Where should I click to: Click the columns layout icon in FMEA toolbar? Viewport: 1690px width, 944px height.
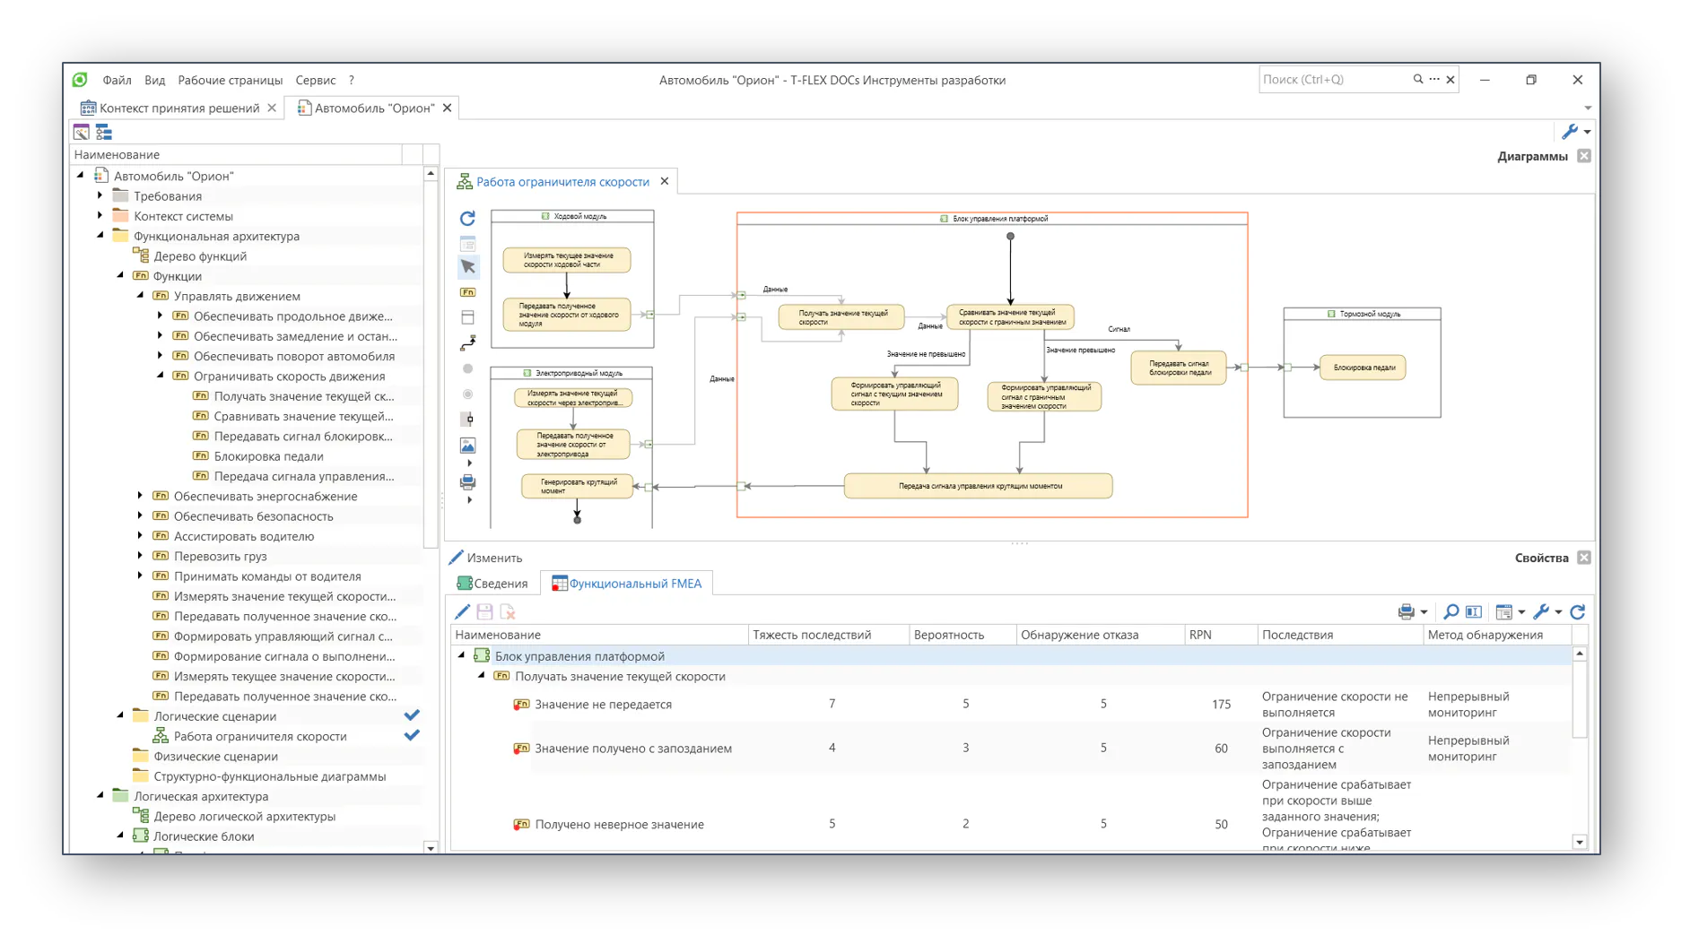[x=1474, y=611]
